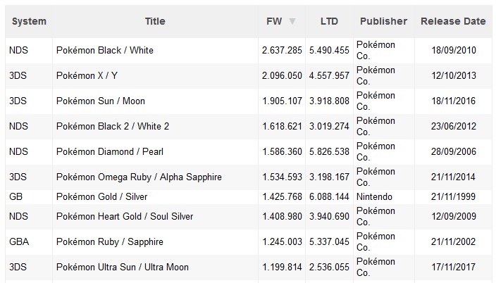
Task: Click release date 21/11/1999 cell
Action: coord(453,196)
